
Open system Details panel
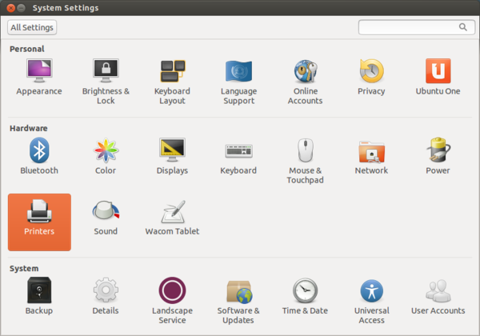106,296
